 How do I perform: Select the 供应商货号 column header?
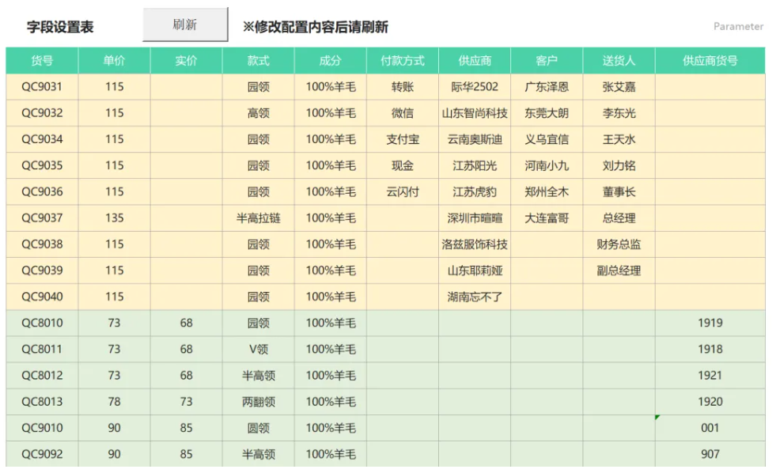(710, 61)
